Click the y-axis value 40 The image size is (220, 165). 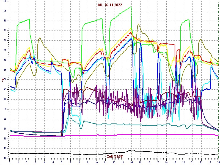[5, 99]
